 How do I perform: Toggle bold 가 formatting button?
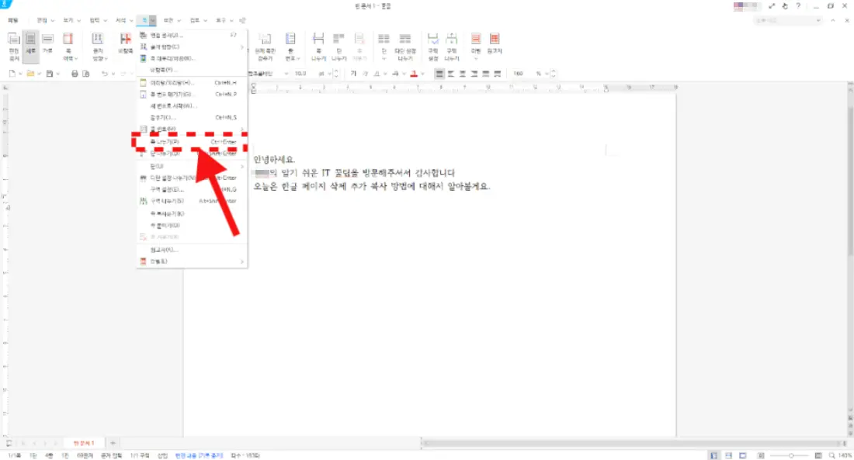pos(352,74)
